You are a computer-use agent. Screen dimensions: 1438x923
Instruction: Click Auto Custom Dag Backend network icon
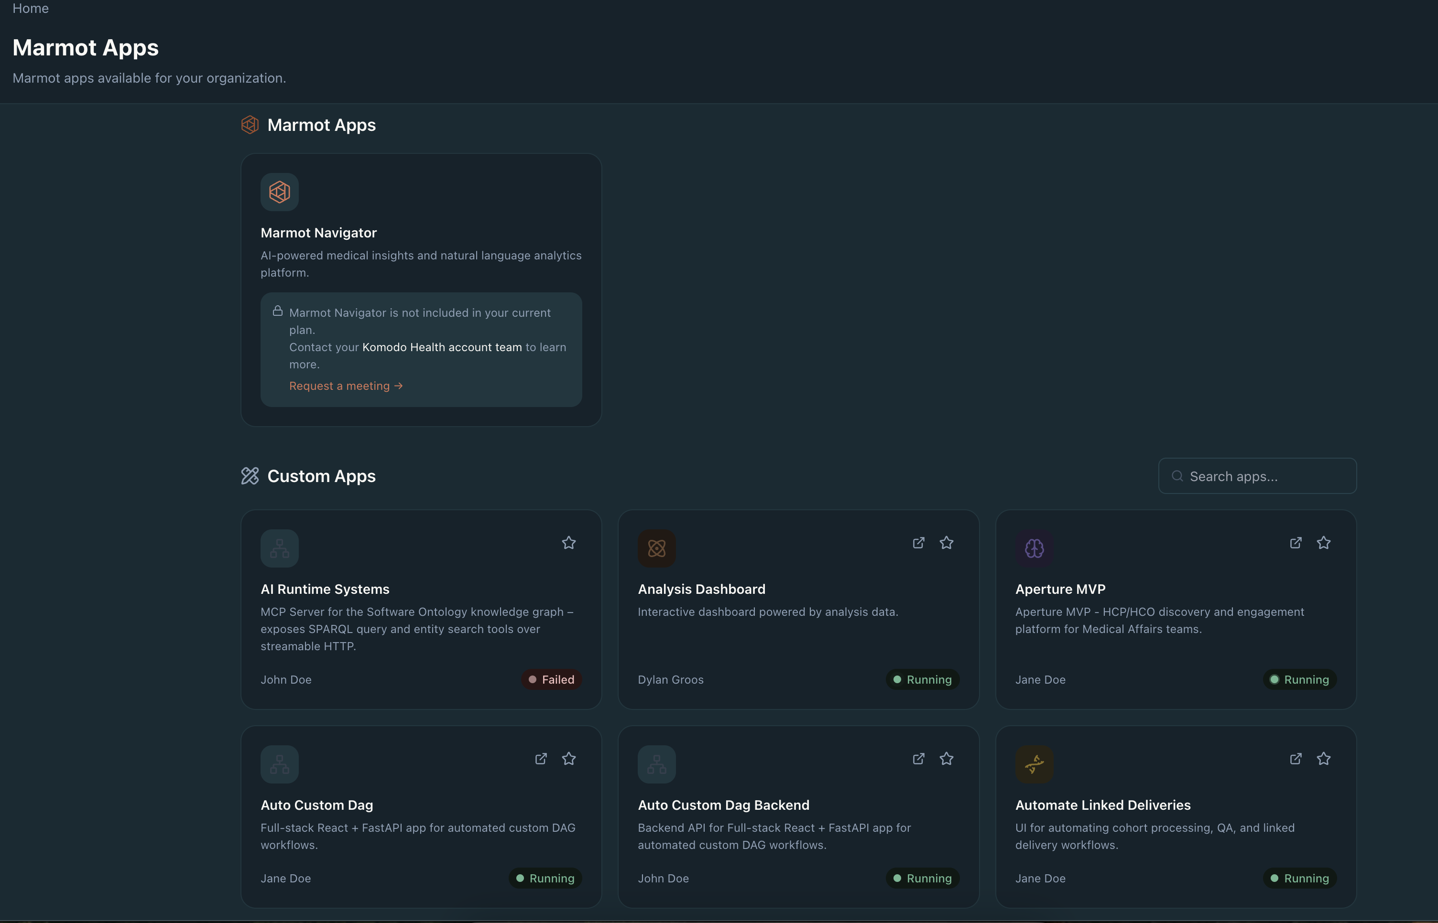coord(657,764)
